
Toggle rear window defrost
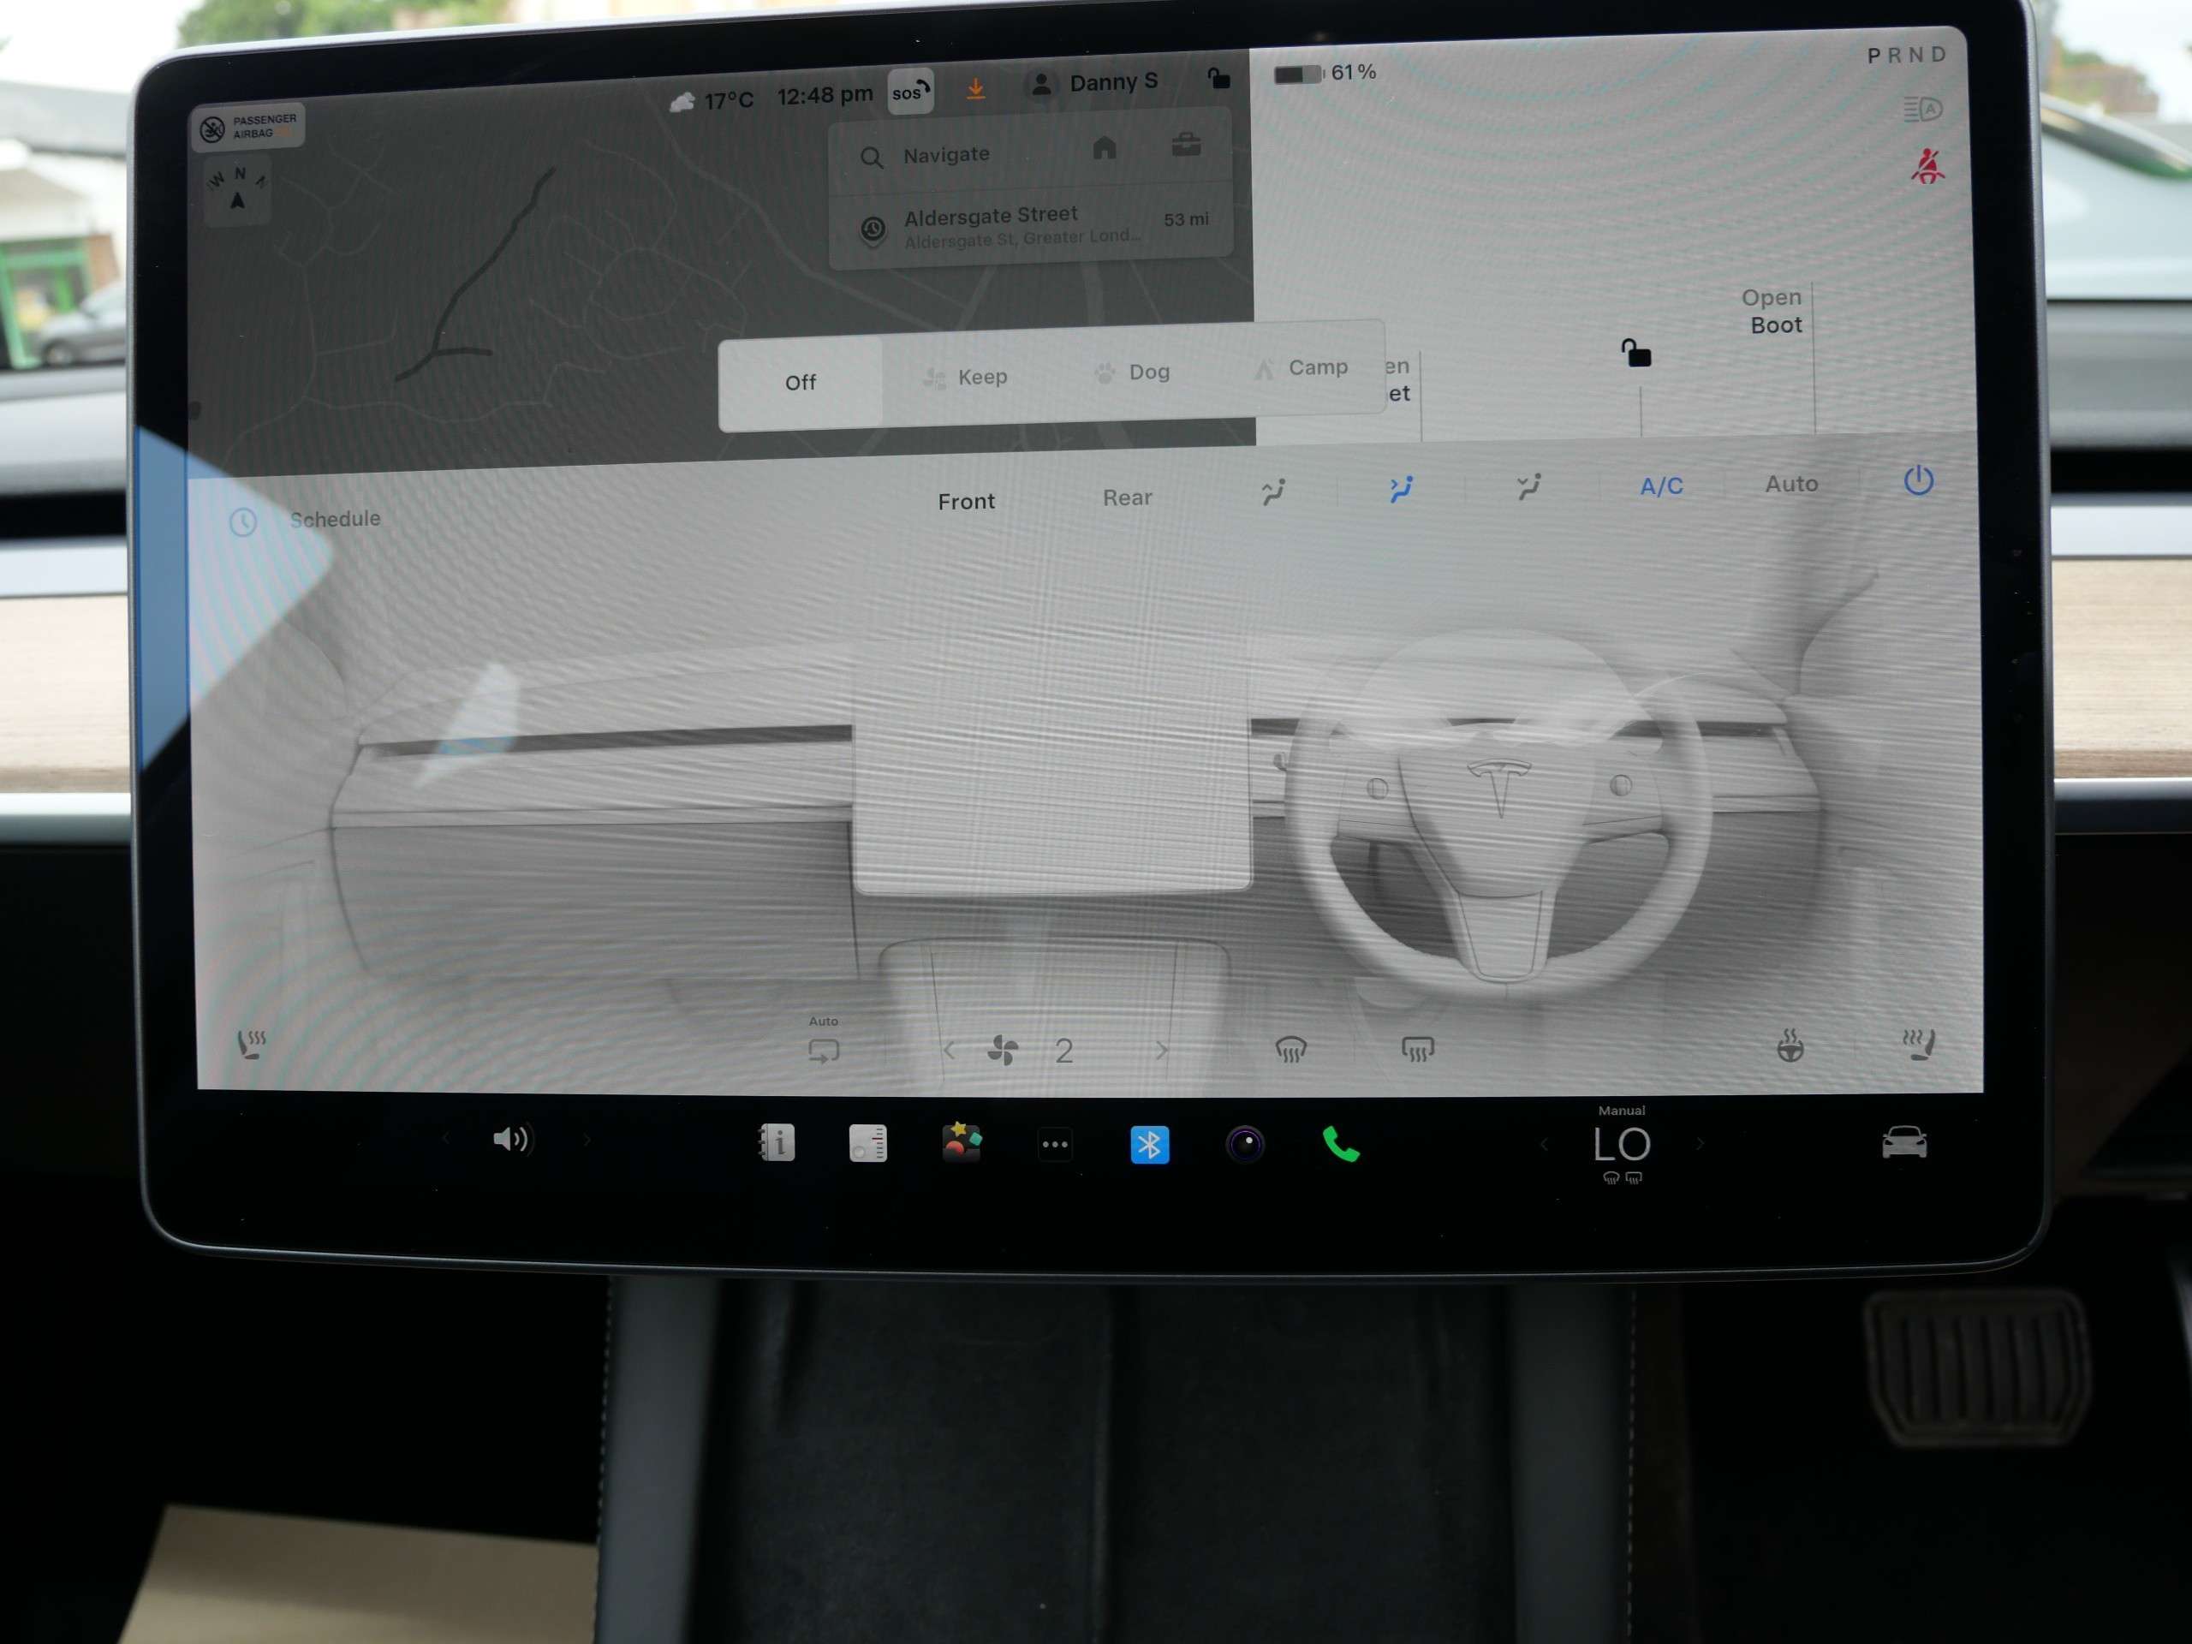1417,1048
